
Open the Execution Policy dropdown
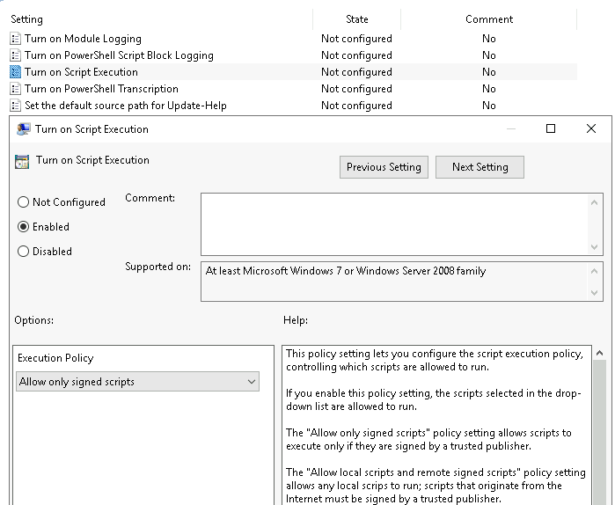click(138, 382)
